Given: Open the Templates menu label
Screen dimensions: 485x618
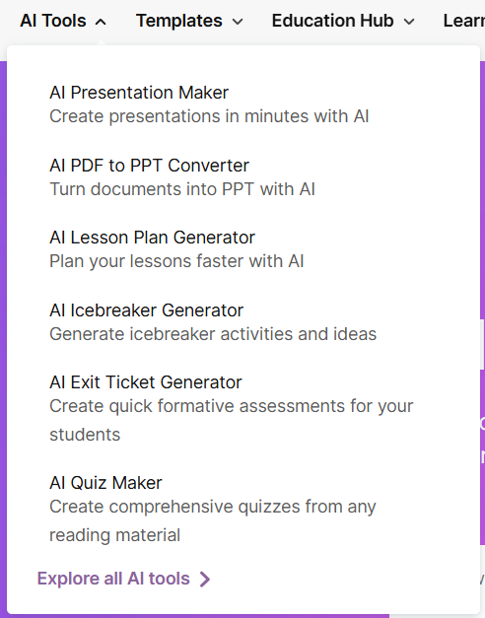Looking at the screenshot, I should click(x=179, y=21).
